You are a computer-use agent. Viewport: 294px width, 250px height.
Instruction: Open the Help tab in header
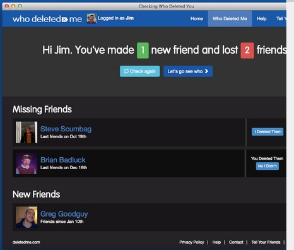[262, 18]
